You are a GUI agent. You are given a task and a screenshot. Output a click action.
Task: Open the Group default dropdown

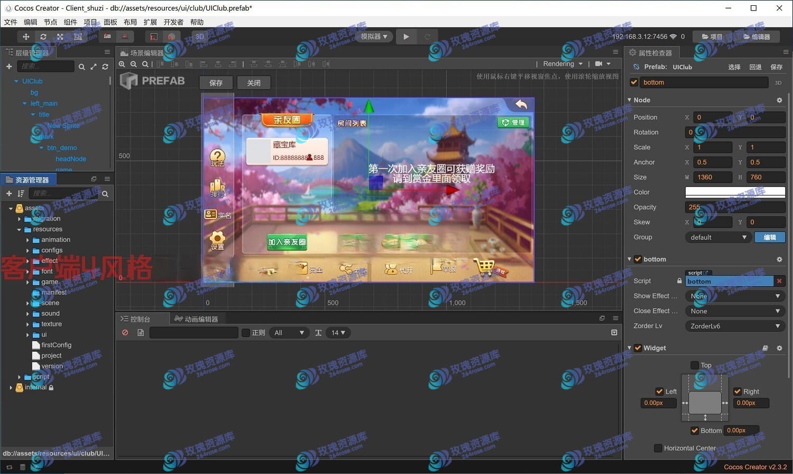tap(718, 237)
